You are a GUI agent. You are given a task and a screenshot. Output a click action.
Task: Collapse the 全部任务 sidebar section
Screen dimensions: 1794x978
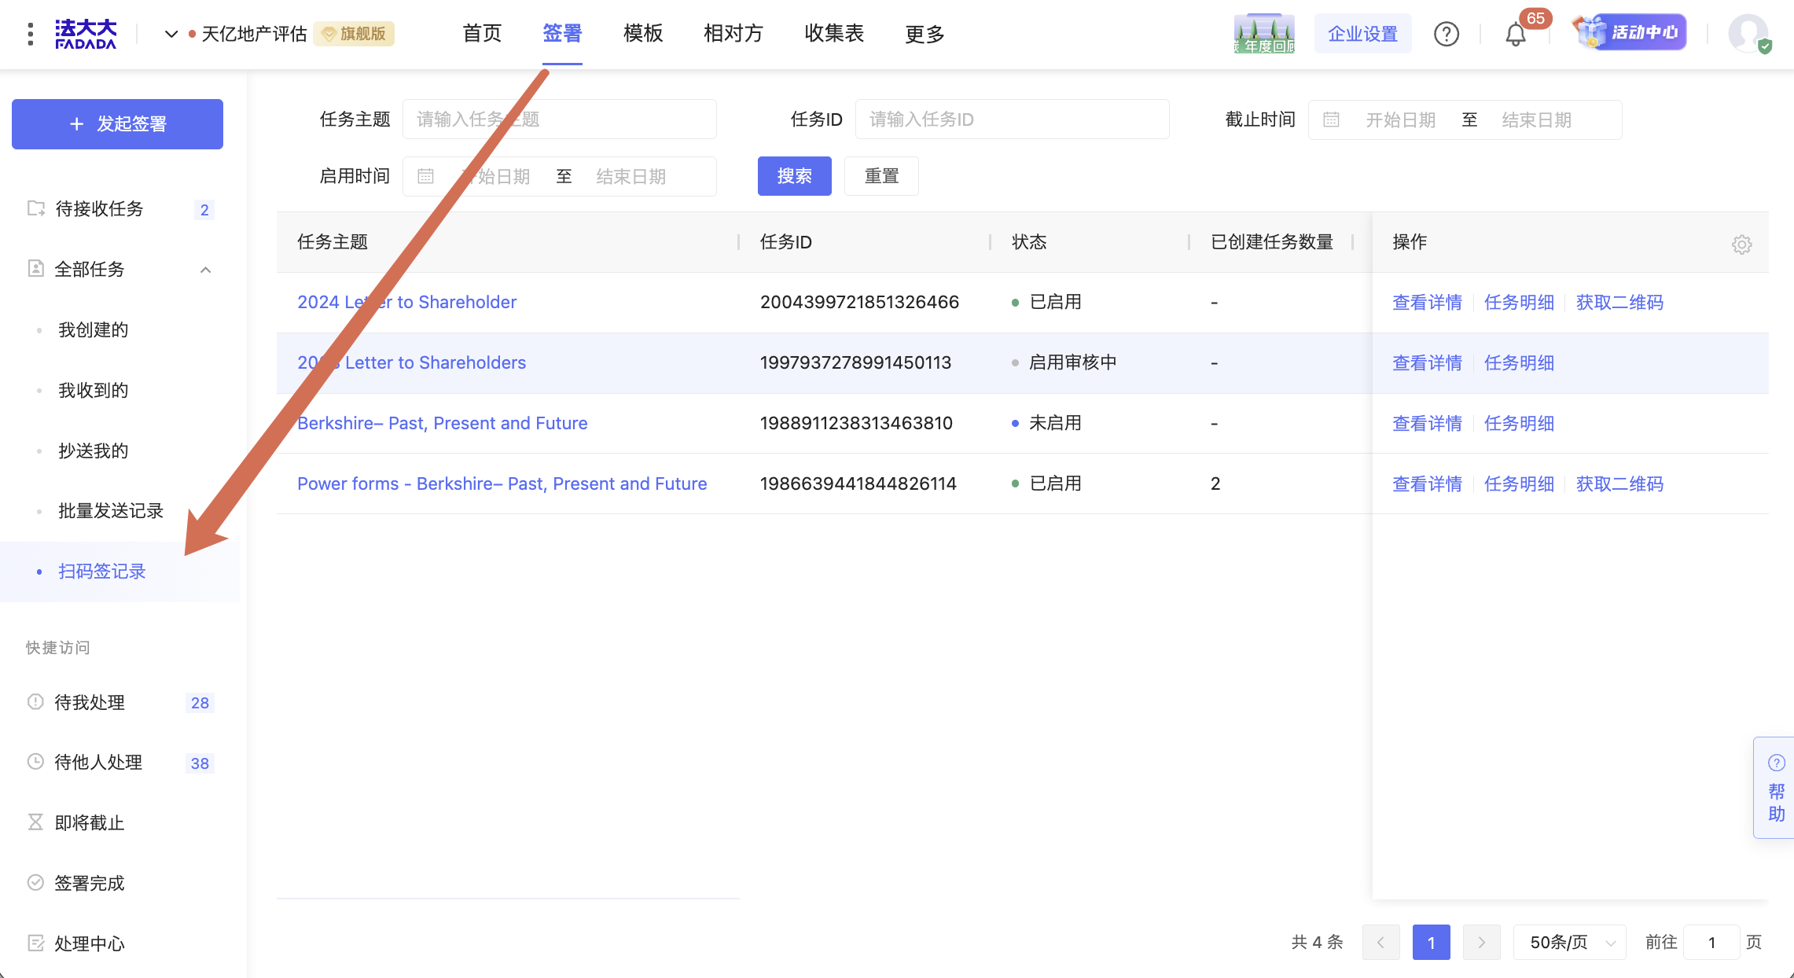tap(205, 270)
